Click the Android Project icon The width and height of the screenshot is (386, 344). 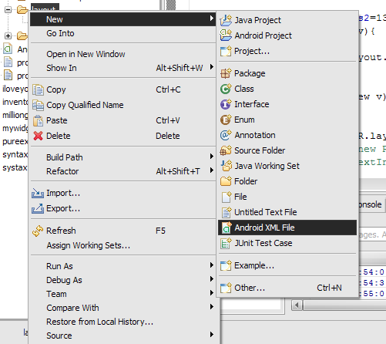[226, 35]
